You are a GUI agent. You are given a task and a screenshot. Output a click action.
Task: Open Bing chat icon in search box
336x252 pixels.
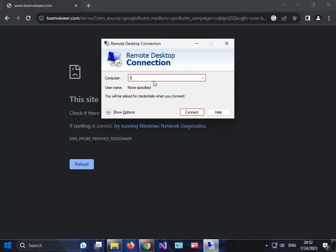[x=83, y=245]
